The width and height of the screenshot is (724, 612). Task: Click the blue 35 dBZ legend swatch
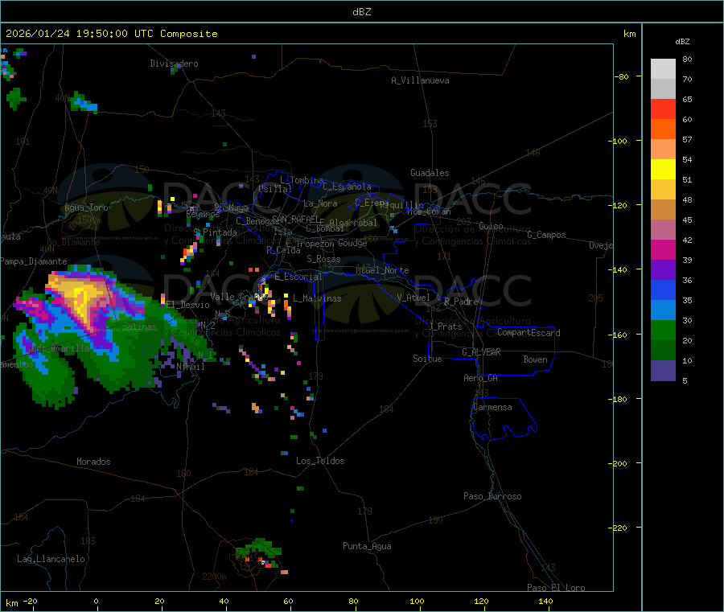(663, 290)
